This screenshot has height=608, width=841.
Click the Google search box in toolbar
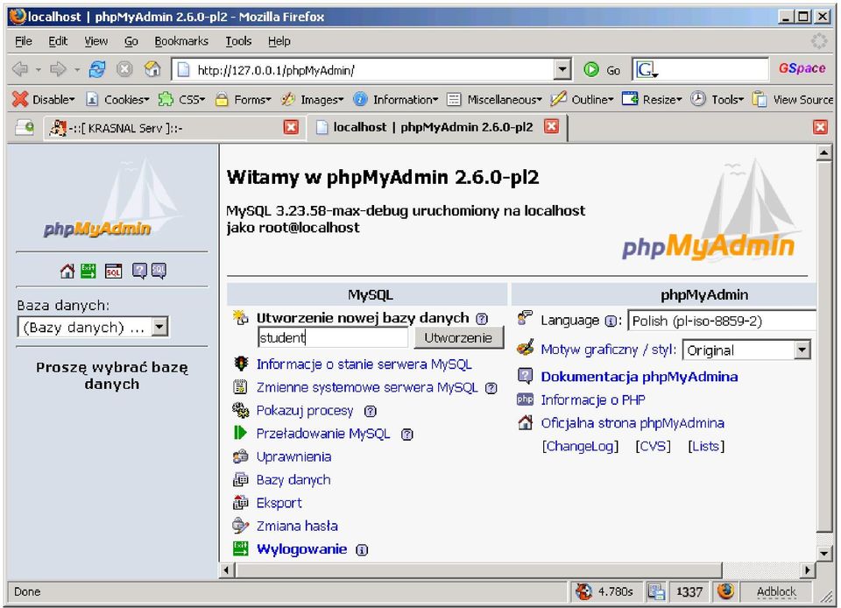[701, 69]
